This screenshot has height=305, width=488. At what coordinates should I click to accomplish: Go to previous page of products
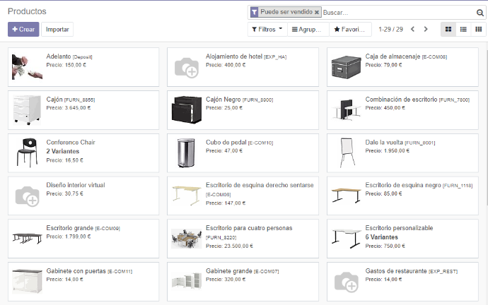coord(413,29)
